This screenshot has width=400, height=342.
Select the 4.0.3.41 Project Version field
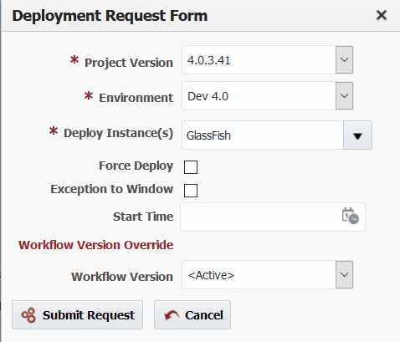[x=259, y=60]
